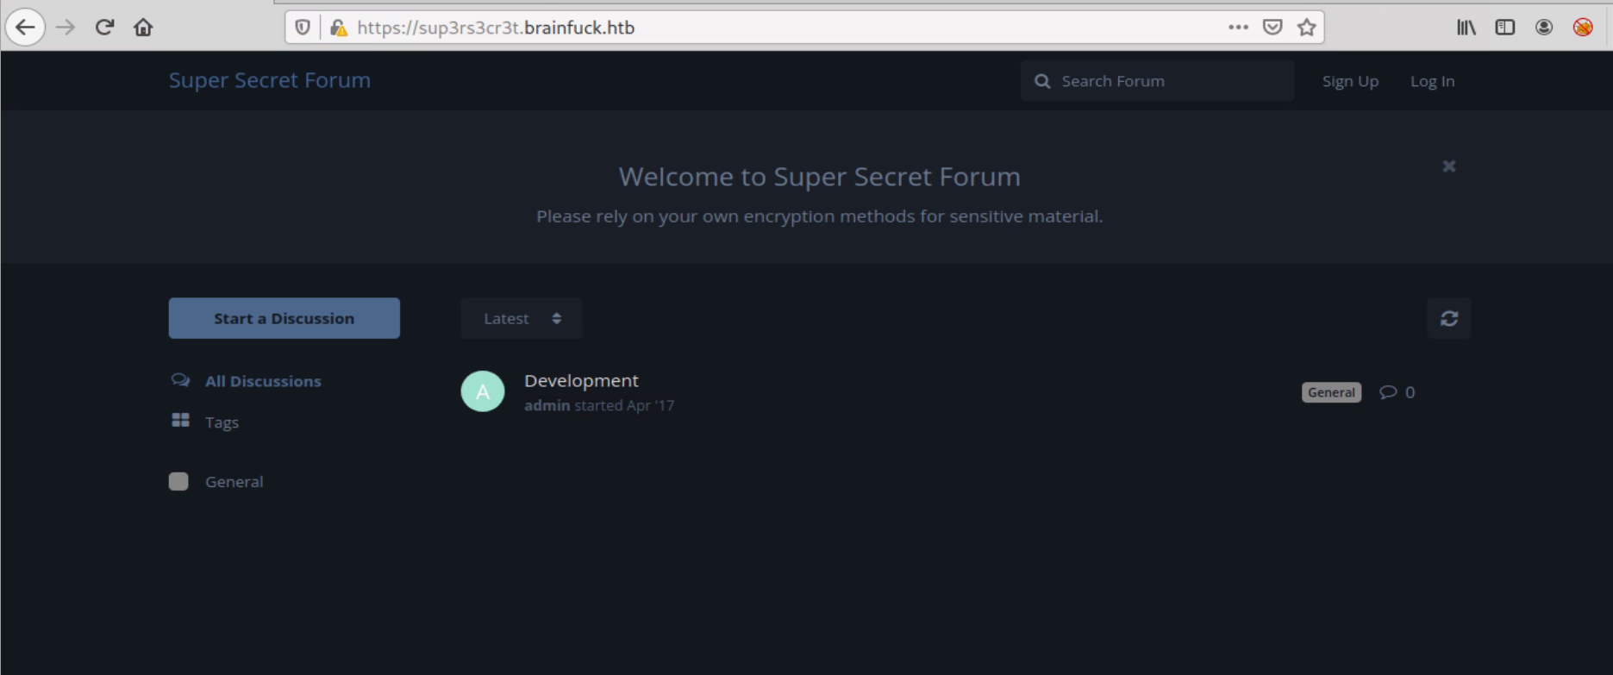The height and width of the screenshot is (675, 1613).
Task: Bookmark this page with the star icon
Action: (x=1306, y=28)
